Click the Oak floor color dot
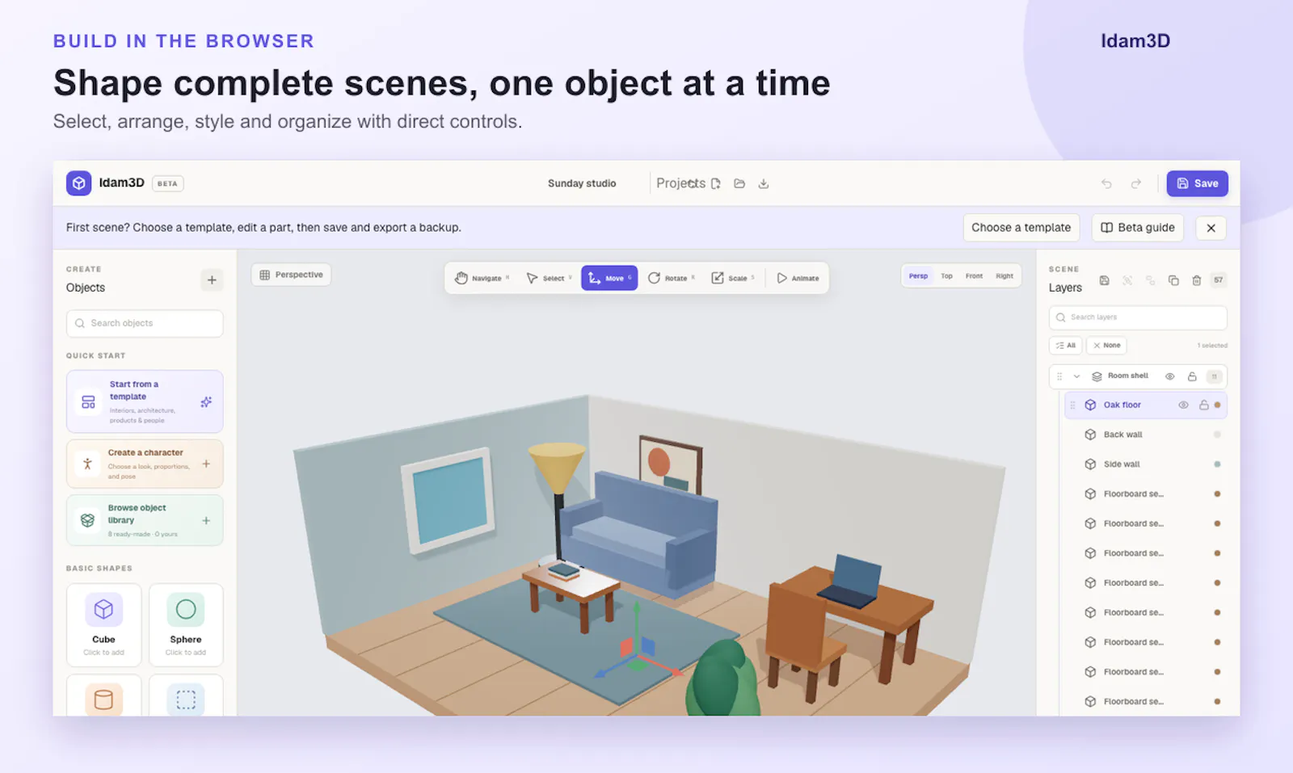This screenshot has height=773, width=1293. 1217,405
